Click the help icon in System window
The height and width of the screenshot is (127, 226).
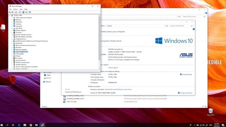[194, 29]
